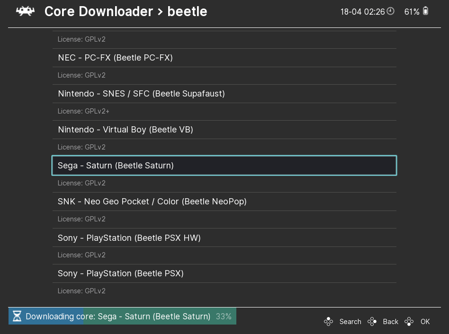Select Sega - Saturn (Beetle Saturn) entry
Screen dimensions: 449x334
point(224,166)
